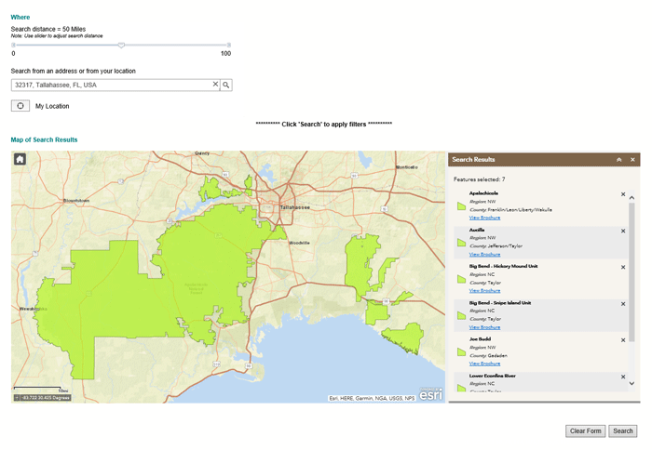The width and height of the screenshot is (652, 450).
Task: Remove the Joe Budd result entry
Action: tap(623, 340)
